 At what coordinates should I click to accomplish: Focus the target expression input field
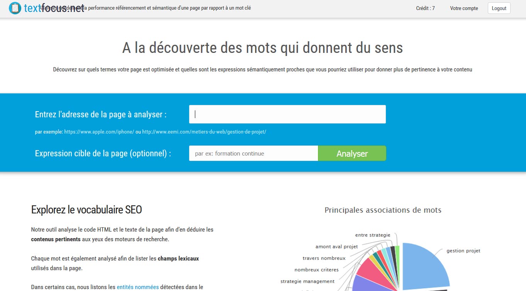pyautogui.click(x=254, y=153)
